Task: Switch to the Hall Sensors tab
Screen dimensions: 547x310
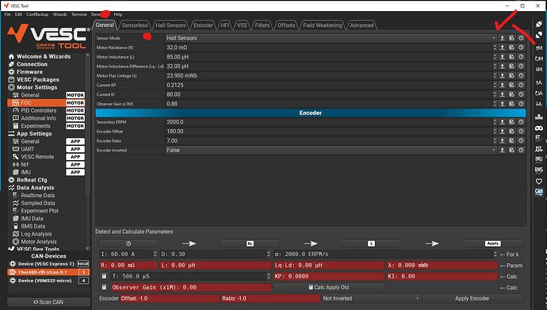Action: pyautogui.click(x=170, y=25)
